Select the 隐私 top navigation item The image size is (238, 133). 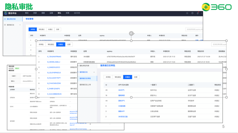click(x=59, y=13)
